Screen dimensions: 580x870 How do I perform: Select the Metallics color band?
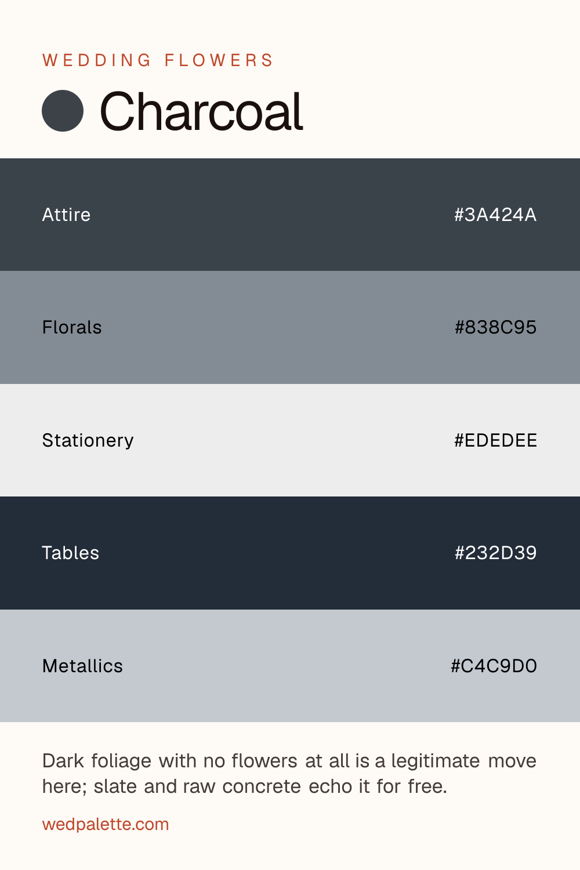(x=290, y=666)
